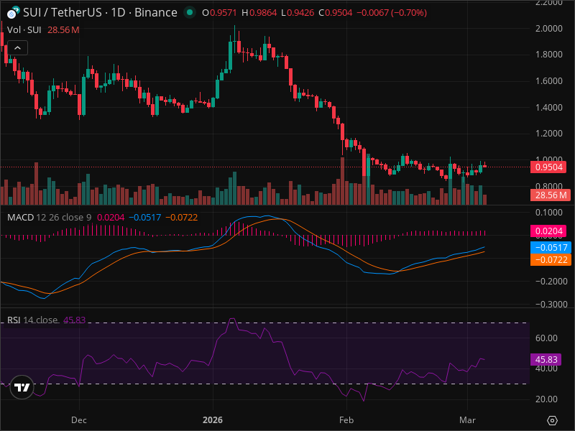This screenshot has height=431, width=575.
Task: Open the chart settings gear icon
Action: coord(552,420)
